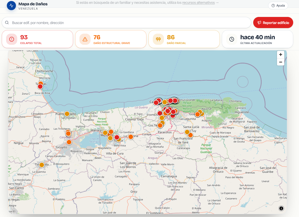Click the red octagon alert icon
The height and width of the screenshot is (217, 299).
point(12,39)
